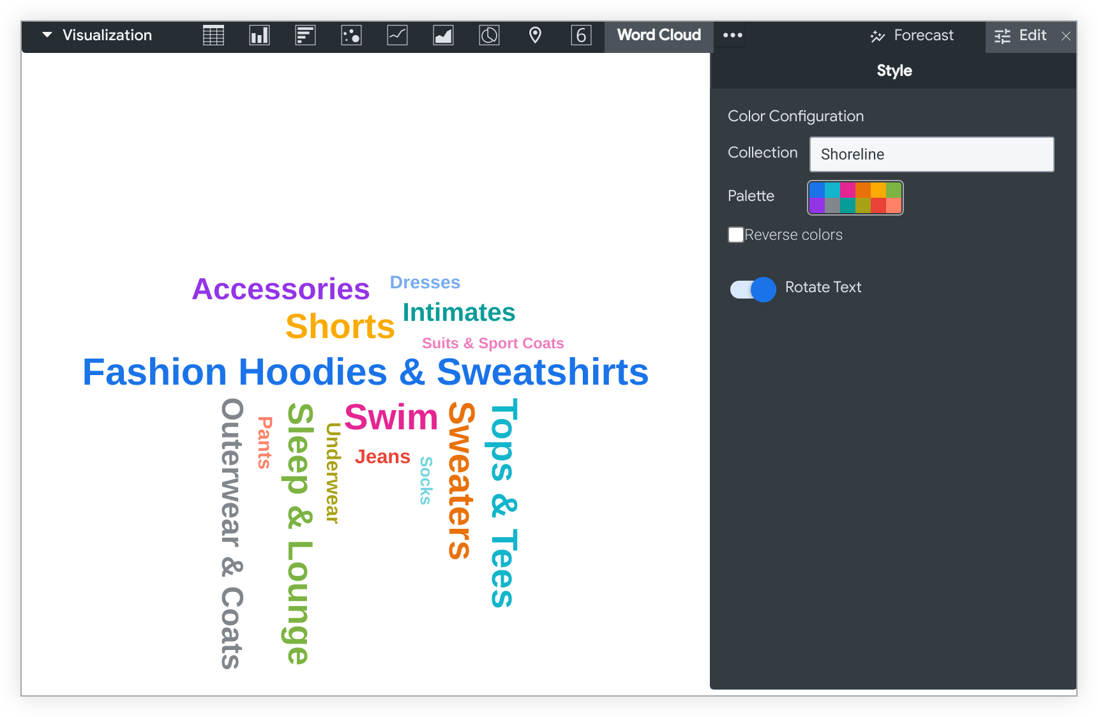This screenshot has height=717, width=1098.
Task: Collapse the Visualization section arrow
Action: 47,35
